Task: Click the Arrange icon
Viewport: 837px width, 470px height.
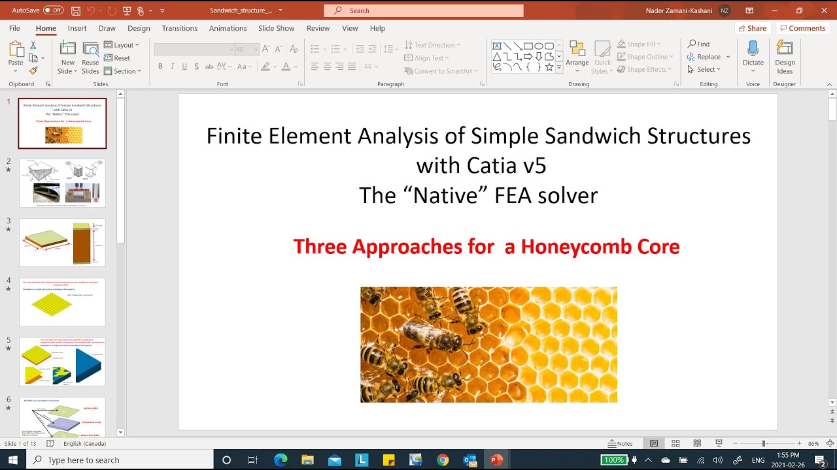Action: click(577, 50)
